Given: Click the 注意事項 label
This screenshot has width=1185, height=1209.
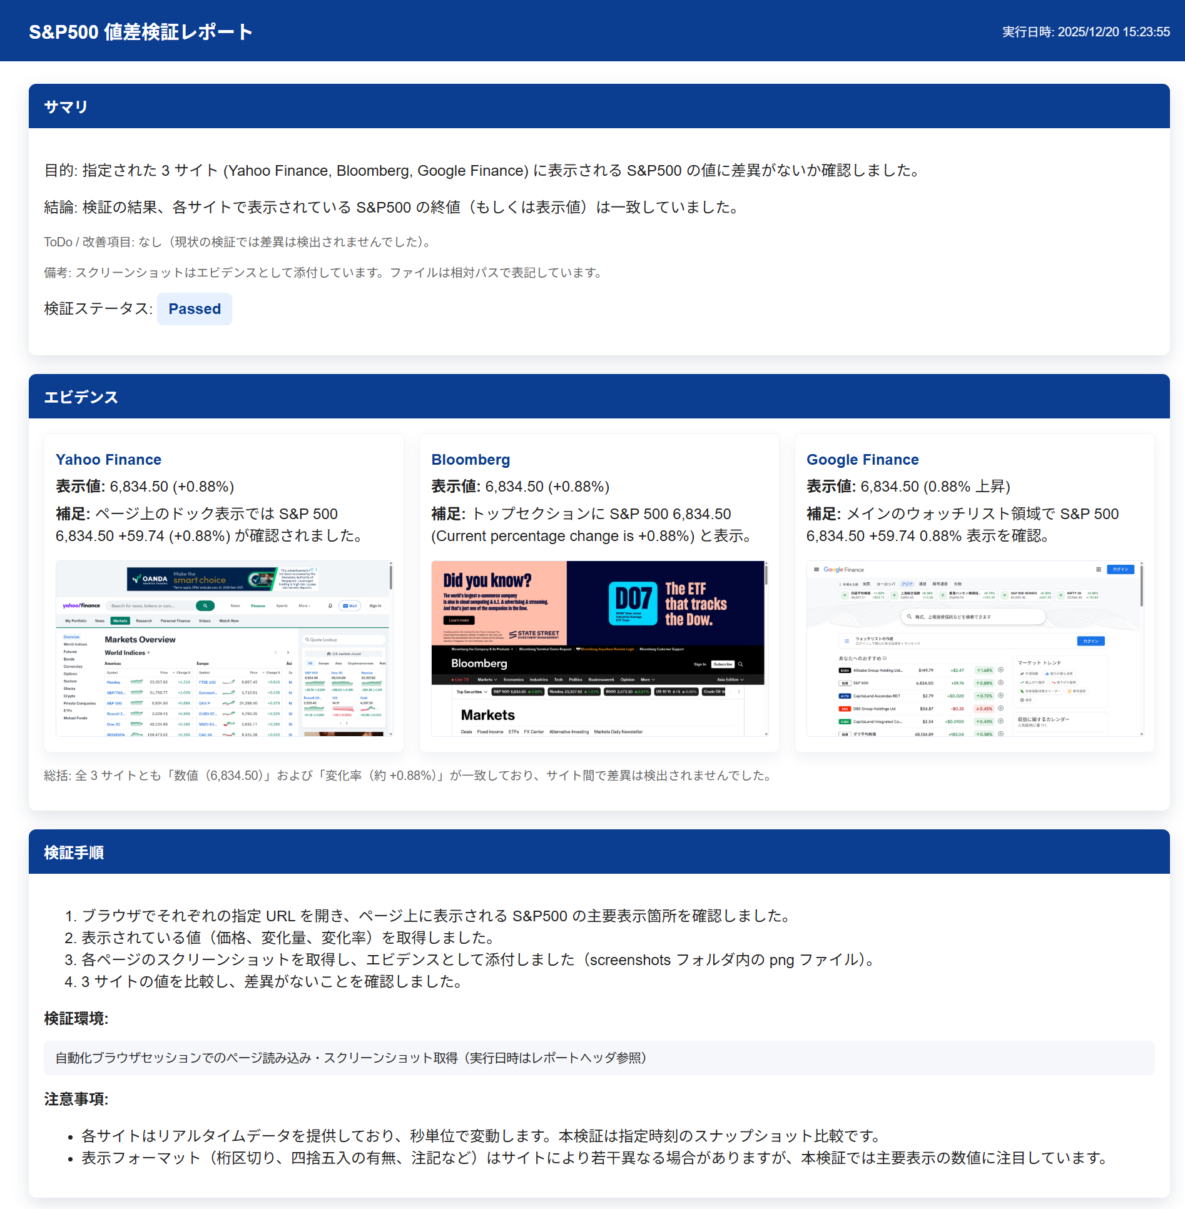Looking at the screenshot, I should pos(76,1100).
